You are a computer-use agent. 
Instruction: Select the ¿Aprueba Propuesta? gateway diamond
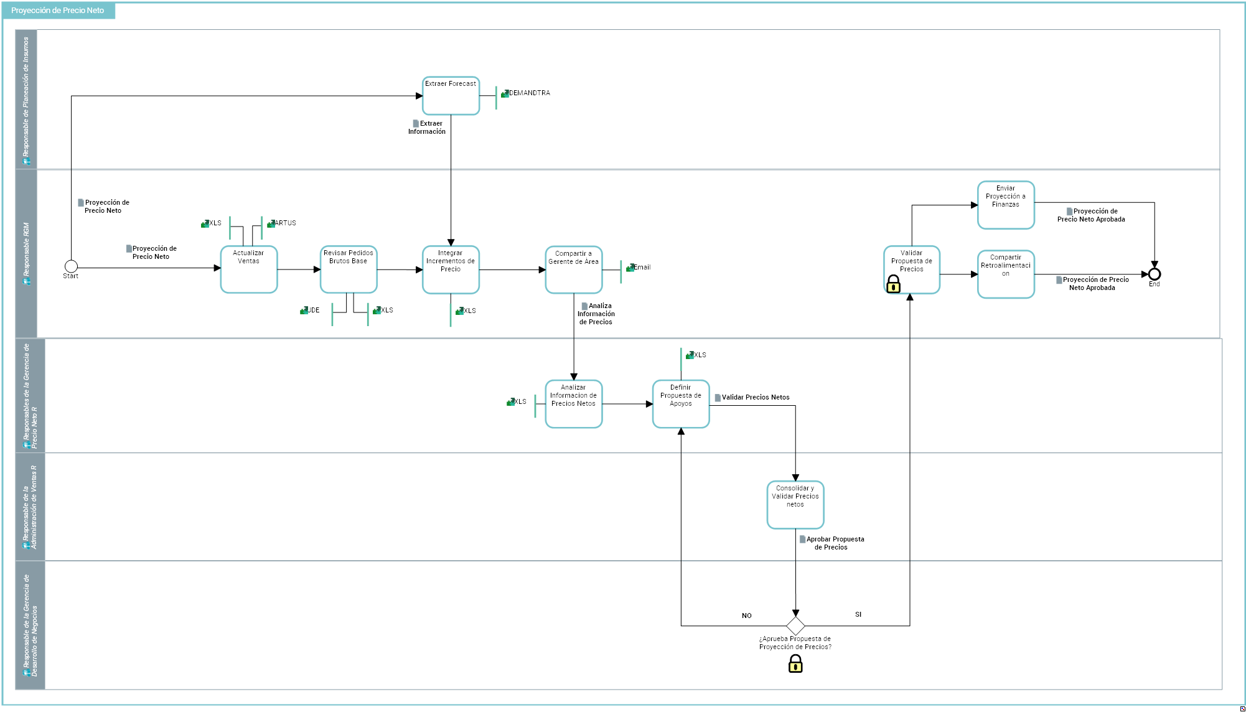click(x=795, y=625)
